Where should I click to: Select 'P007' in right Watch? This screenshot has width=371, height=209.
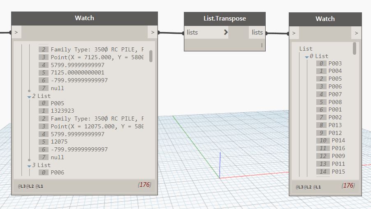click(335, 94)
